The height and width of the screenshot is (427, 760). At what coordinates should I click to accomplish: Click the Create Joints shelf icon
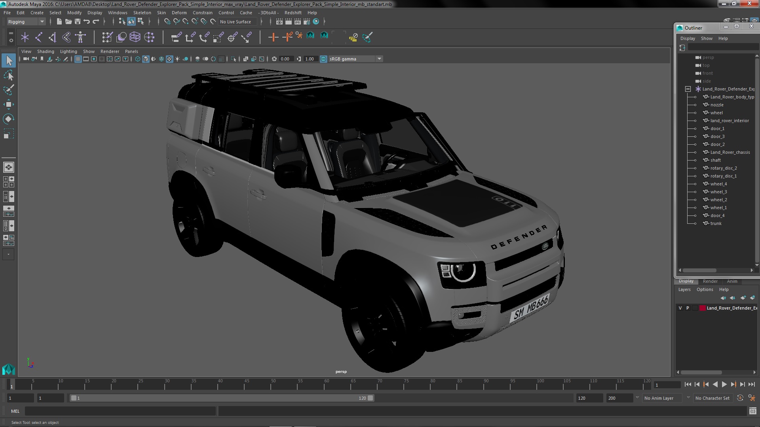click(39, 37)
